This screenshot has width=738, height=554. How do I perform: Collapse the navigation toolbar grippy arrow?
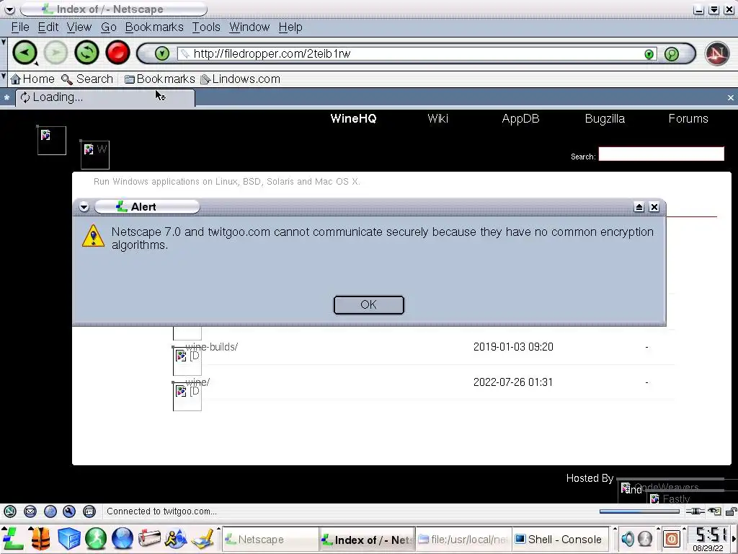click(4, 42)
